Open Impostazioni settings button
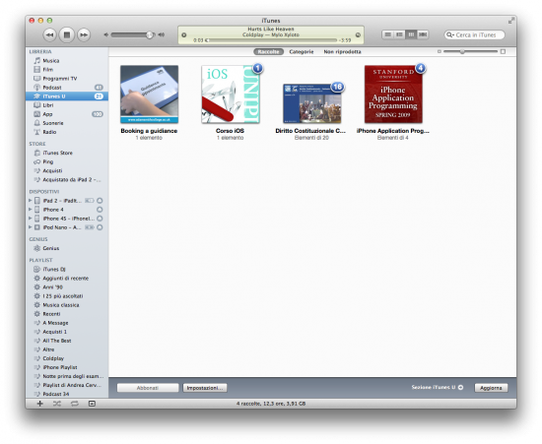 205,388
